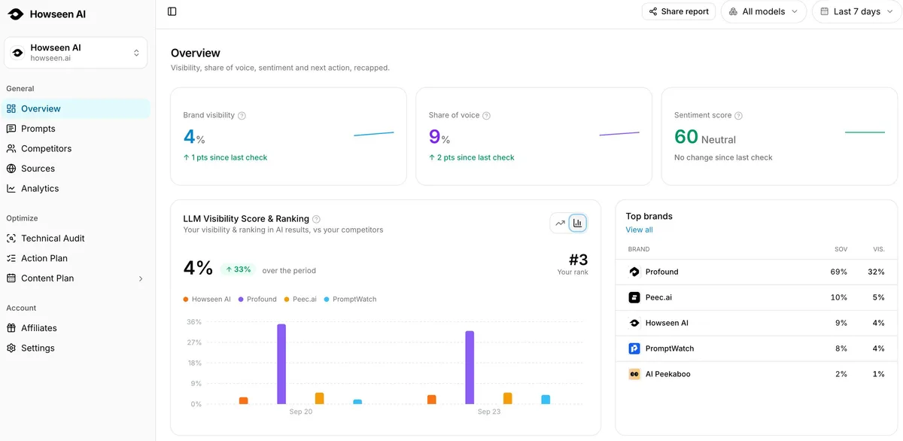Click the Content Plan calendar icon
Screen dimensions: 903x441
(11, 278)
